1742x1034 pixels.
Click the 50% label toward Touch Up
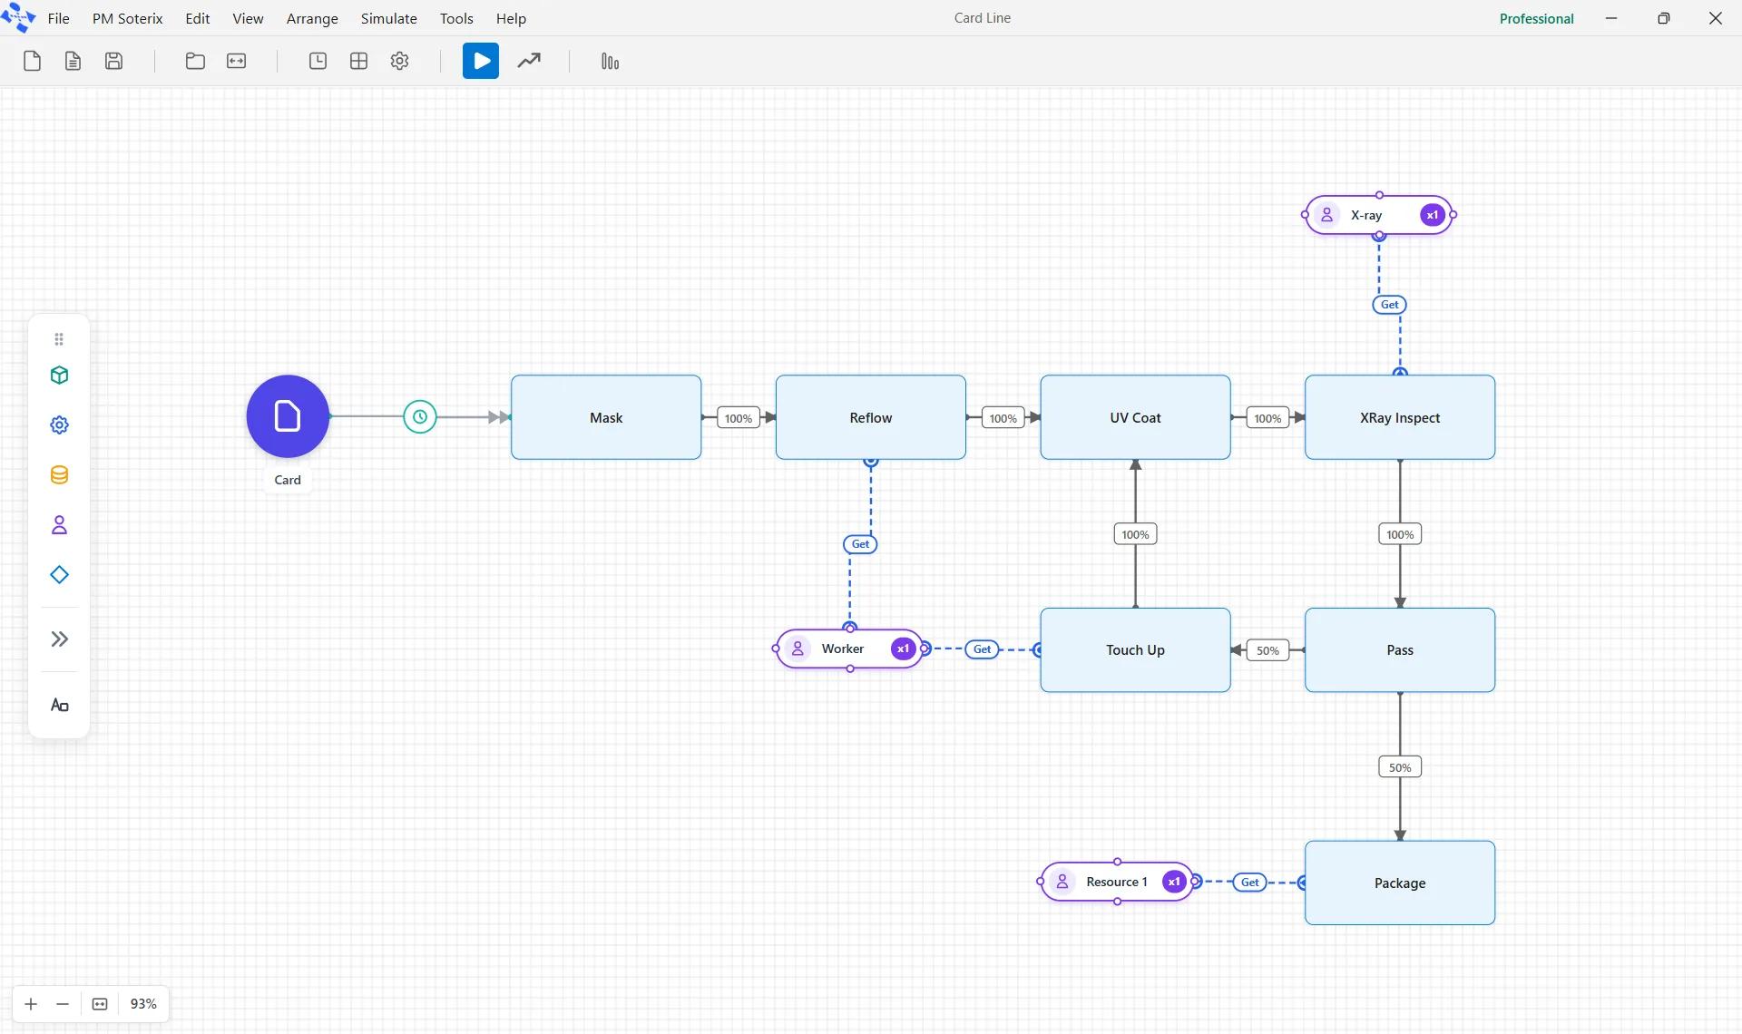pyautogui.click(x=1267, y=650)
